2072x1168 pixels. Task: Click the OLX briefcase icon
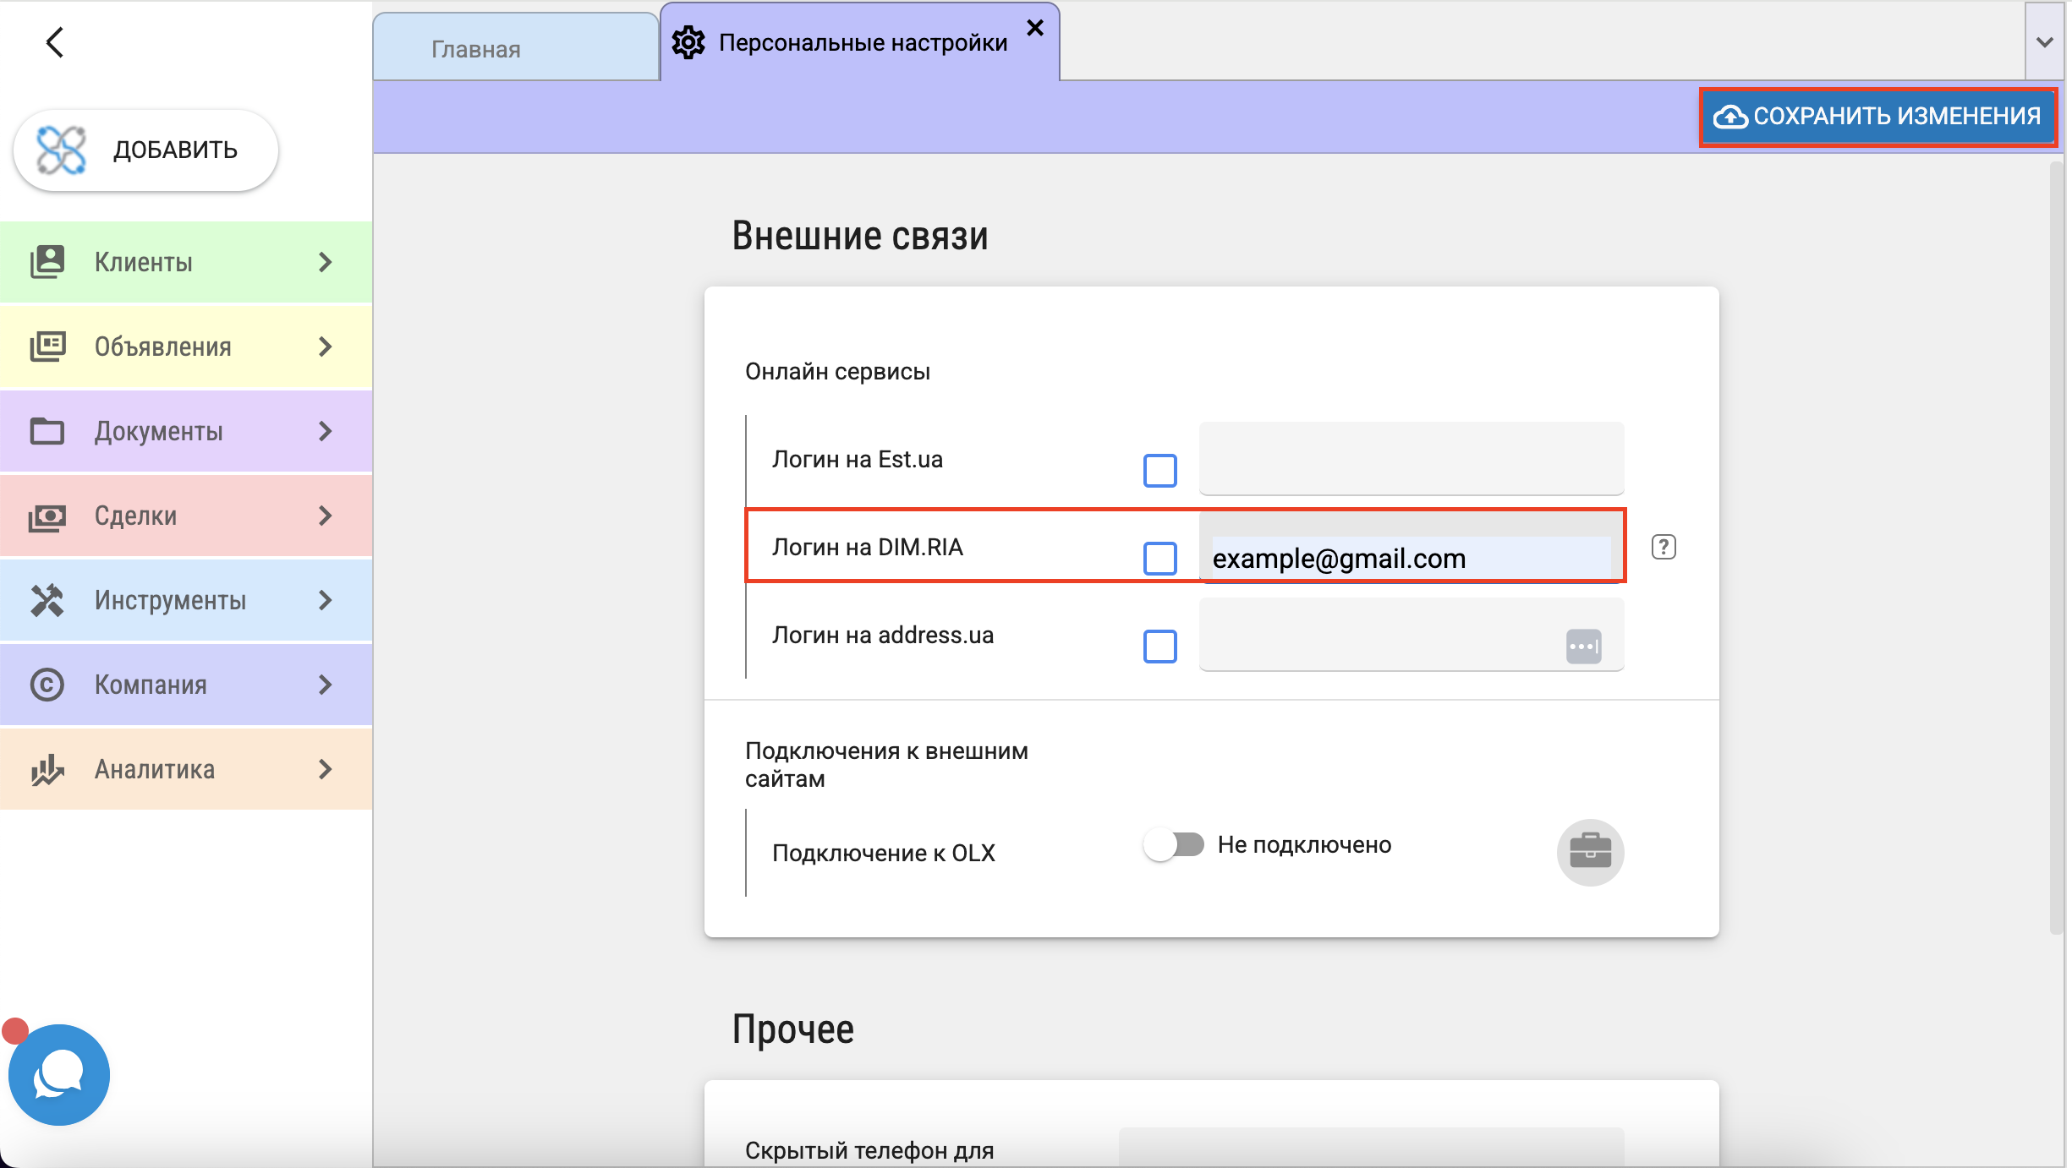[x=1589, y=851]
